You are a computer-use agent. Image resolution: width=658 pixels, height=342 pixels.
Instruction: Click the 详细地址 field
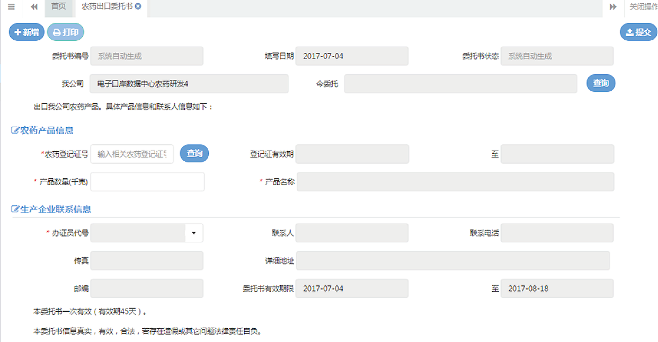pyautogui.click(x=453, y=261)
